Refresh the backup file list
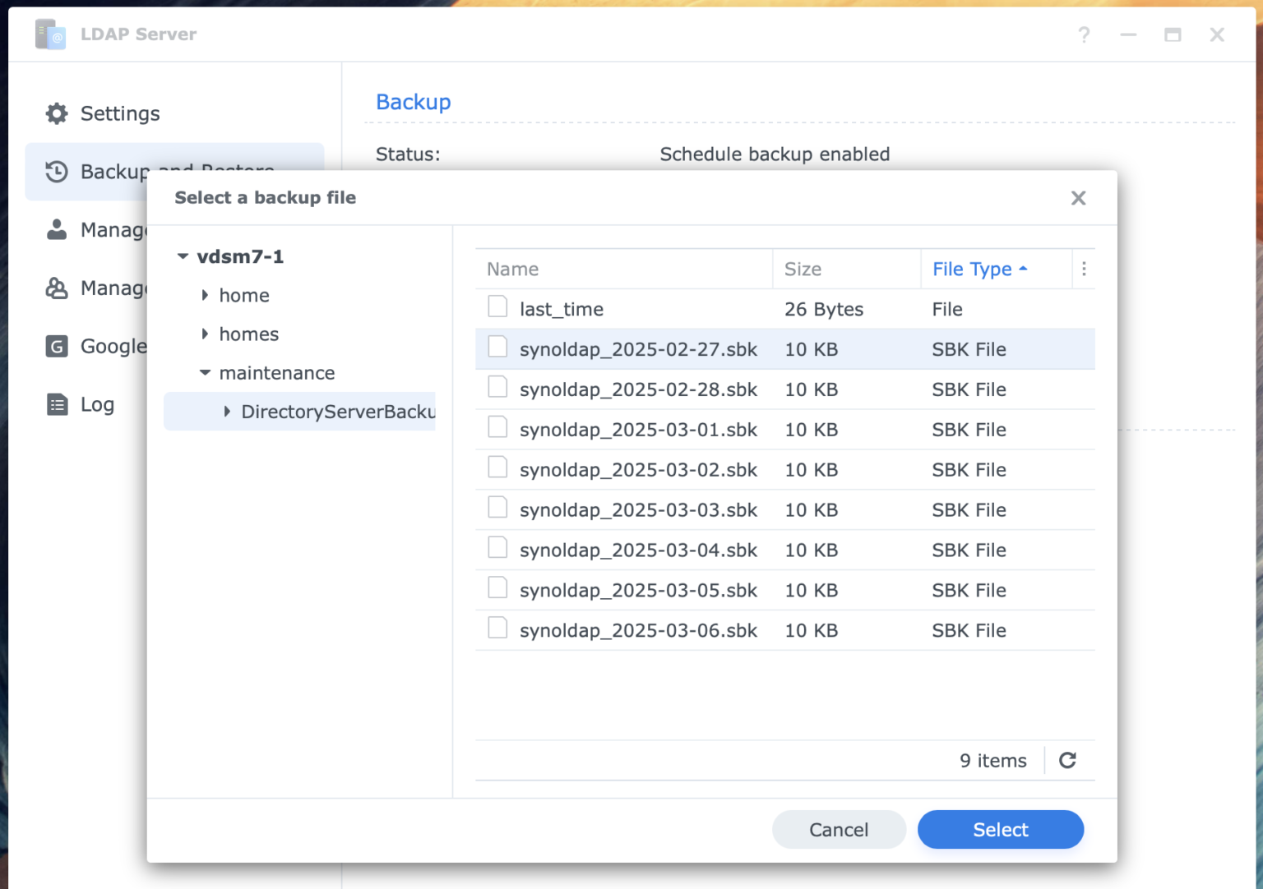This screenshot has width=1263, height=889. pos(1067,760)
